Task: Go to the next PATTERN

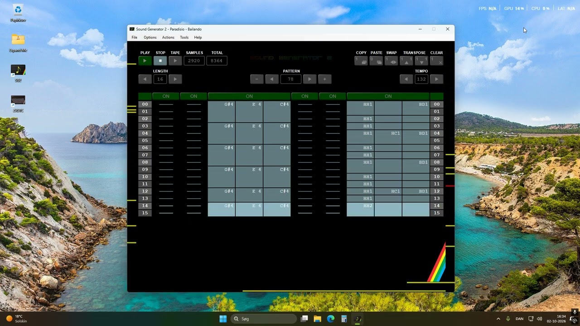Action: pos(309,79)
